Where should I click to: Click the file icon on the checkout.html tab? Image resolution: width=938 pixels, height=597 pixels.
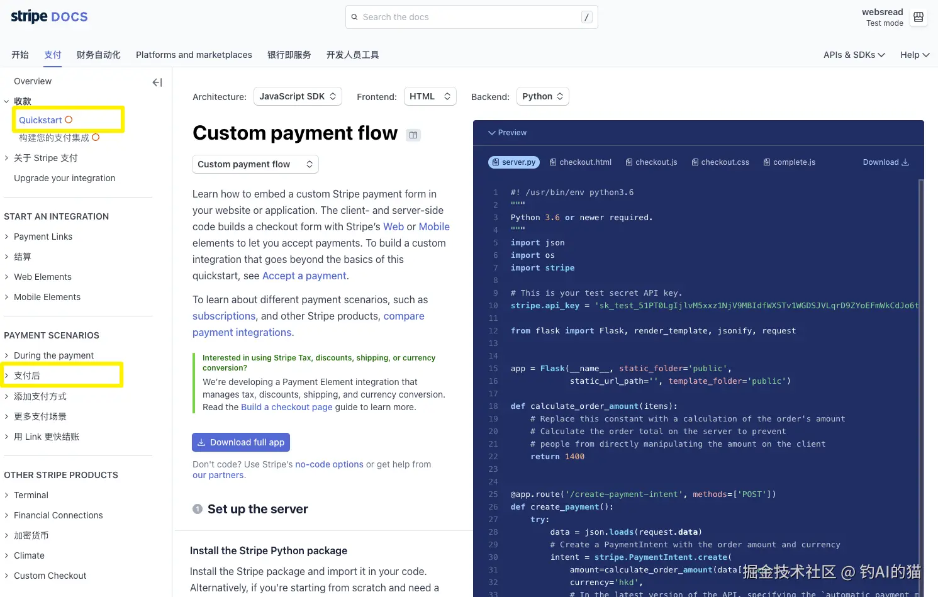click(x=553, y=162)
